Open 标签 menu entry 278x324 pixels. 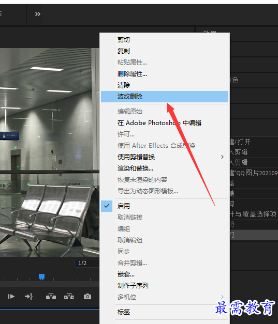165,312
